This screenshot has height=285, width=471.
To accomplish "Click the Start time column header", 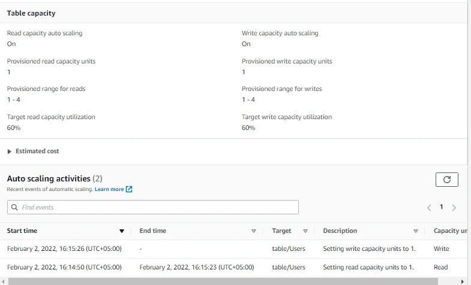I will pyautogui.click(x=22, y=231).
